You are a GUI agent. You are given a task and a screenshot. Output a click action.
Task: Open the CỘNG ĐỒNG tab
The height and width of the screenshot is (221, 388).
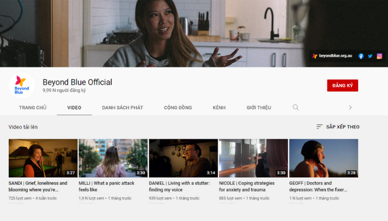coord(178,108)
